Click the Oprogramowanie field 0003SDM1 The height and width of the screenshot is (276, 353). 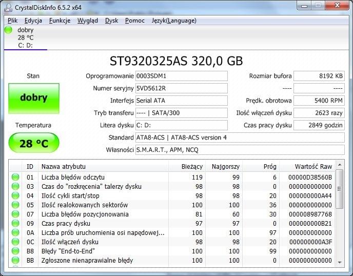182,76
